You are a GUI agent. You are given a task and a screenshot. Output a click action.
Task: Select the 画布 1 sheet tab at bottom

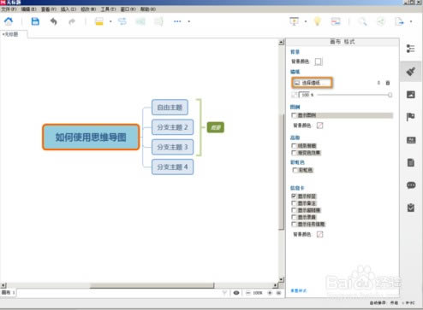pyautogui.click(x=8, y=292)
